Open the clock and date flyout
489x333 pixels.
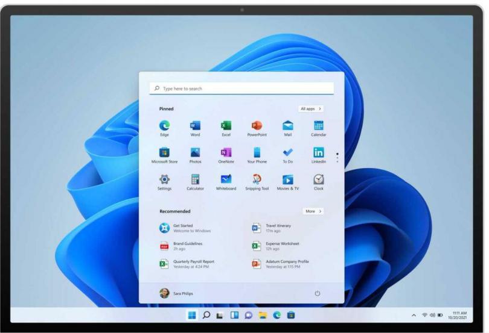point(458,316)
